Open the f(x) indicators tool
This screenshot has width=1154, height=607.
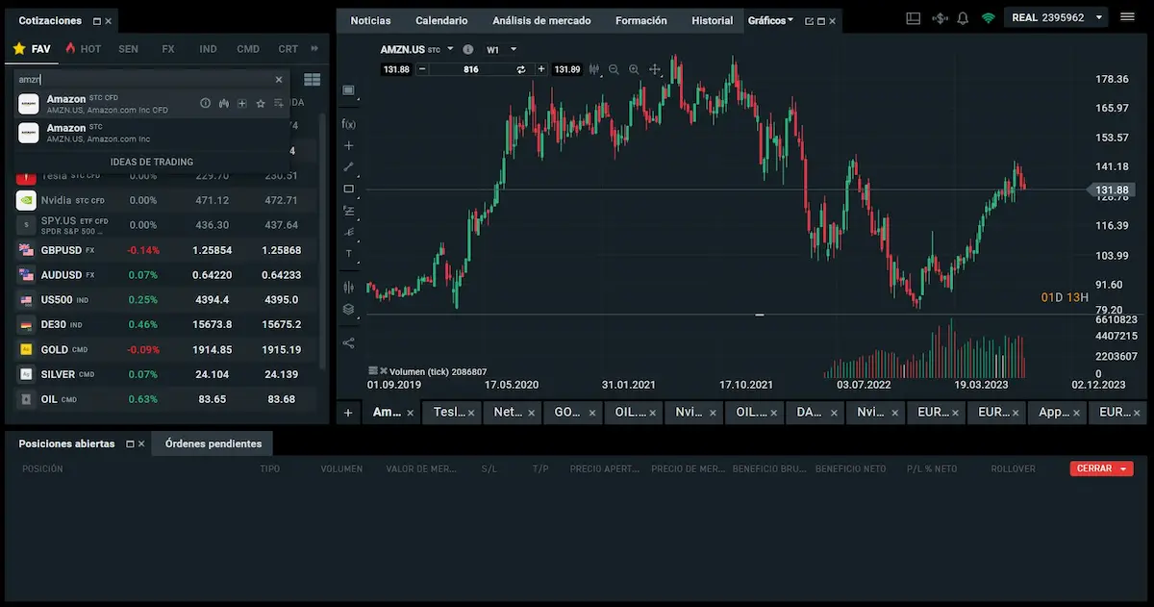[348, 124]
